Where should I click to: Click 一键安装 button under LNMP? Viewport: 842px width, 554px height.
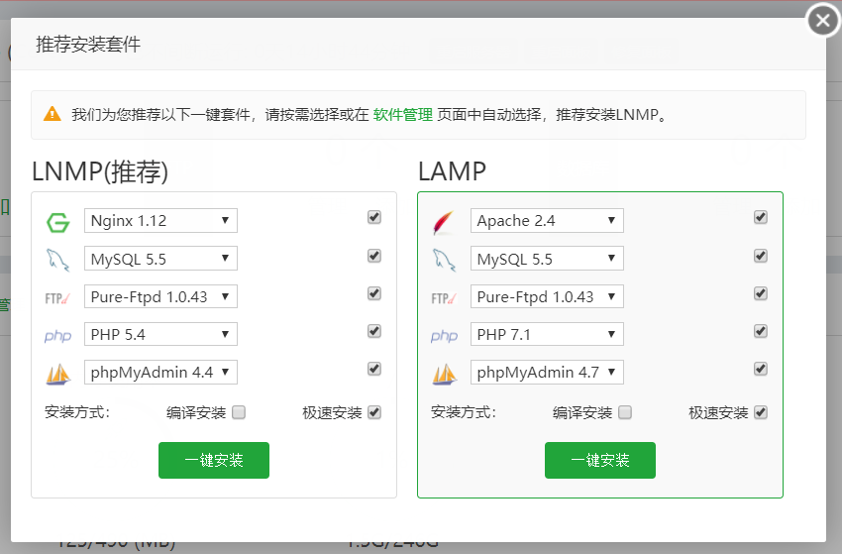point(214,460)
